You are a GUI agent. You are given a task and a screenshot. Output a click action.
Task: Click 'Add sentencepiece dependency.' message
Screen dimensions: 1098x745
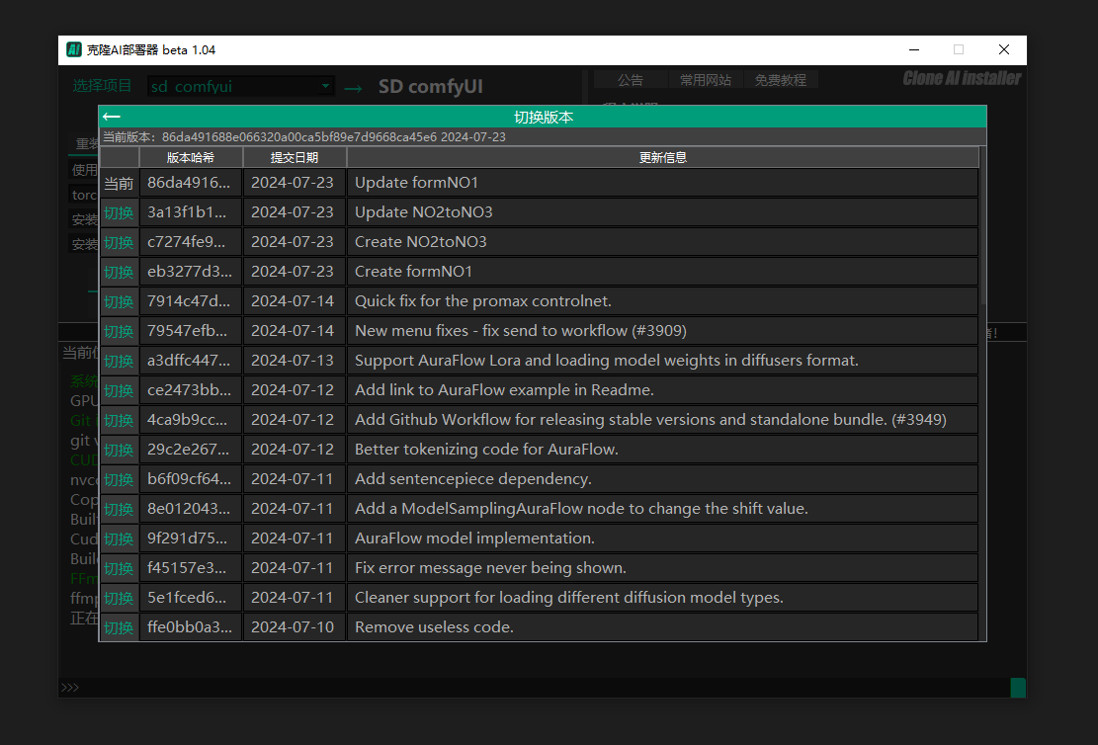click(472, 479)
